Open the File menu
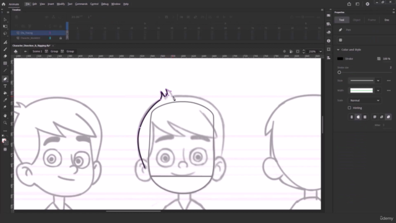This screenshot has height=223, width=396. pyautogui.click(x=27, y=4)
